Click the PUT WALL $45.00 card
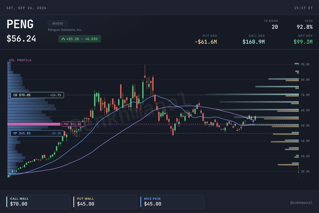This screenshot has width=319, height=213. (105, 202)
